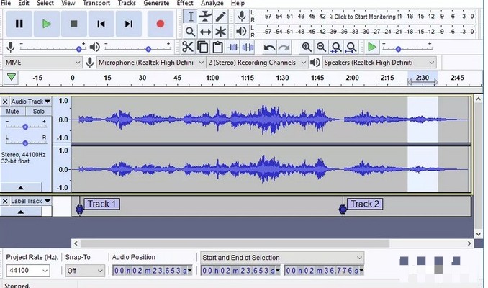Click the selection end time field
Screen dimensions: 488x288
(324, 271)
